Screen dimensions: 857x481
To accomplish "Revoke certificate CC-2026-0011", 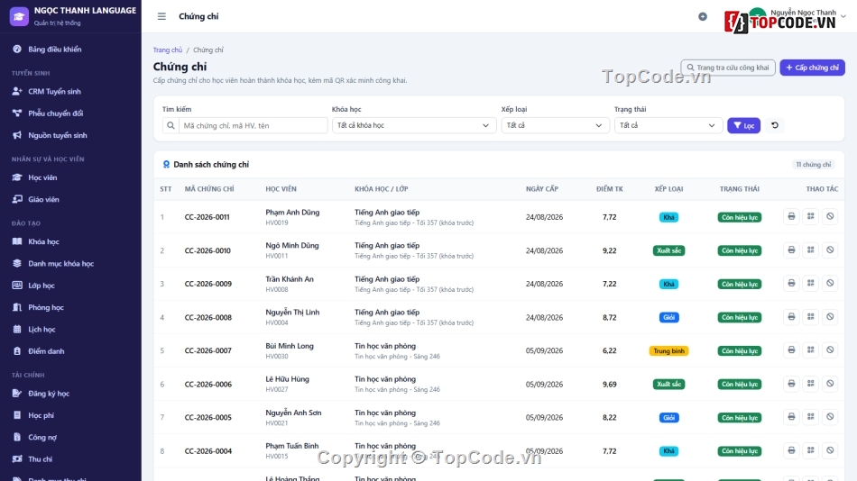I will click(x=830, y=217).
